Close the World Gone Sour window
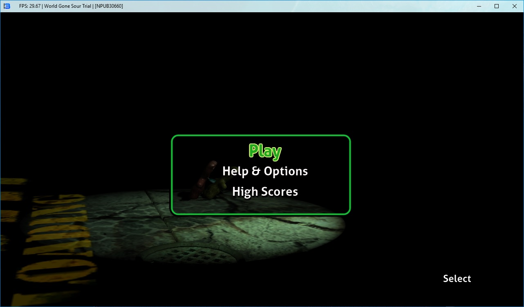 click(x=515, y=6)
